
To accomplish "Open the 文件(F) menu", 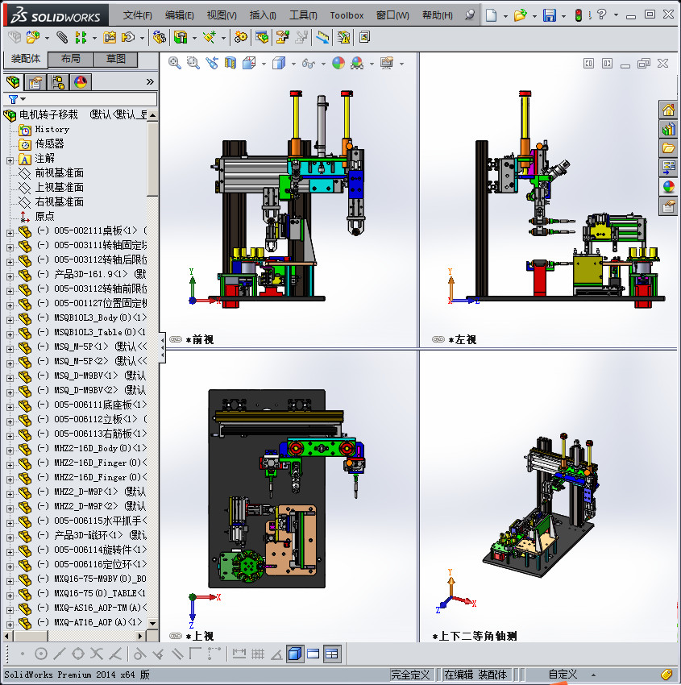I will 137,15.
